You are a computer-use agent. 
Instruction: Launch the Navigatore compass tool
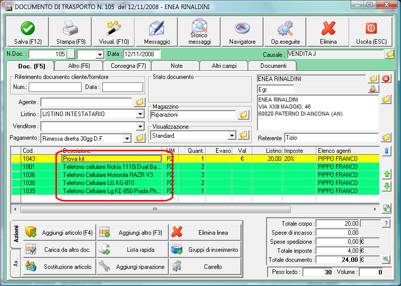(x=242, y=32)
